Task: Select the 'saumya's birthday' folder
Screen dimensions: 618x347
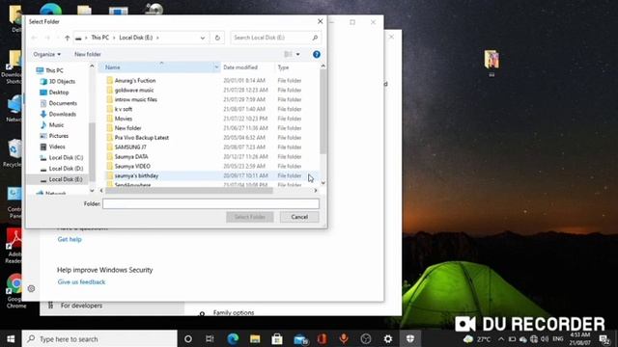Action: click(136, 175)
